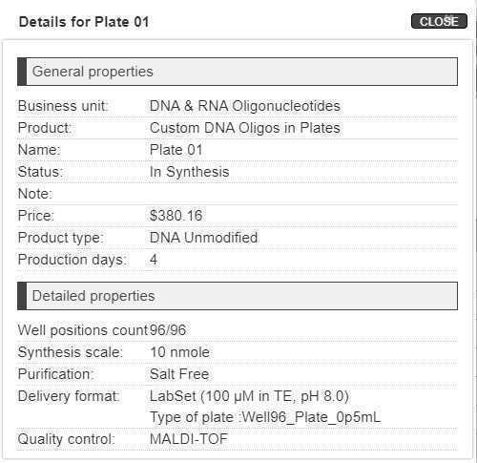This screenshot has height=463, width=477.
Task: Close the Plate 01 details dialog
Action: [439, 21]
